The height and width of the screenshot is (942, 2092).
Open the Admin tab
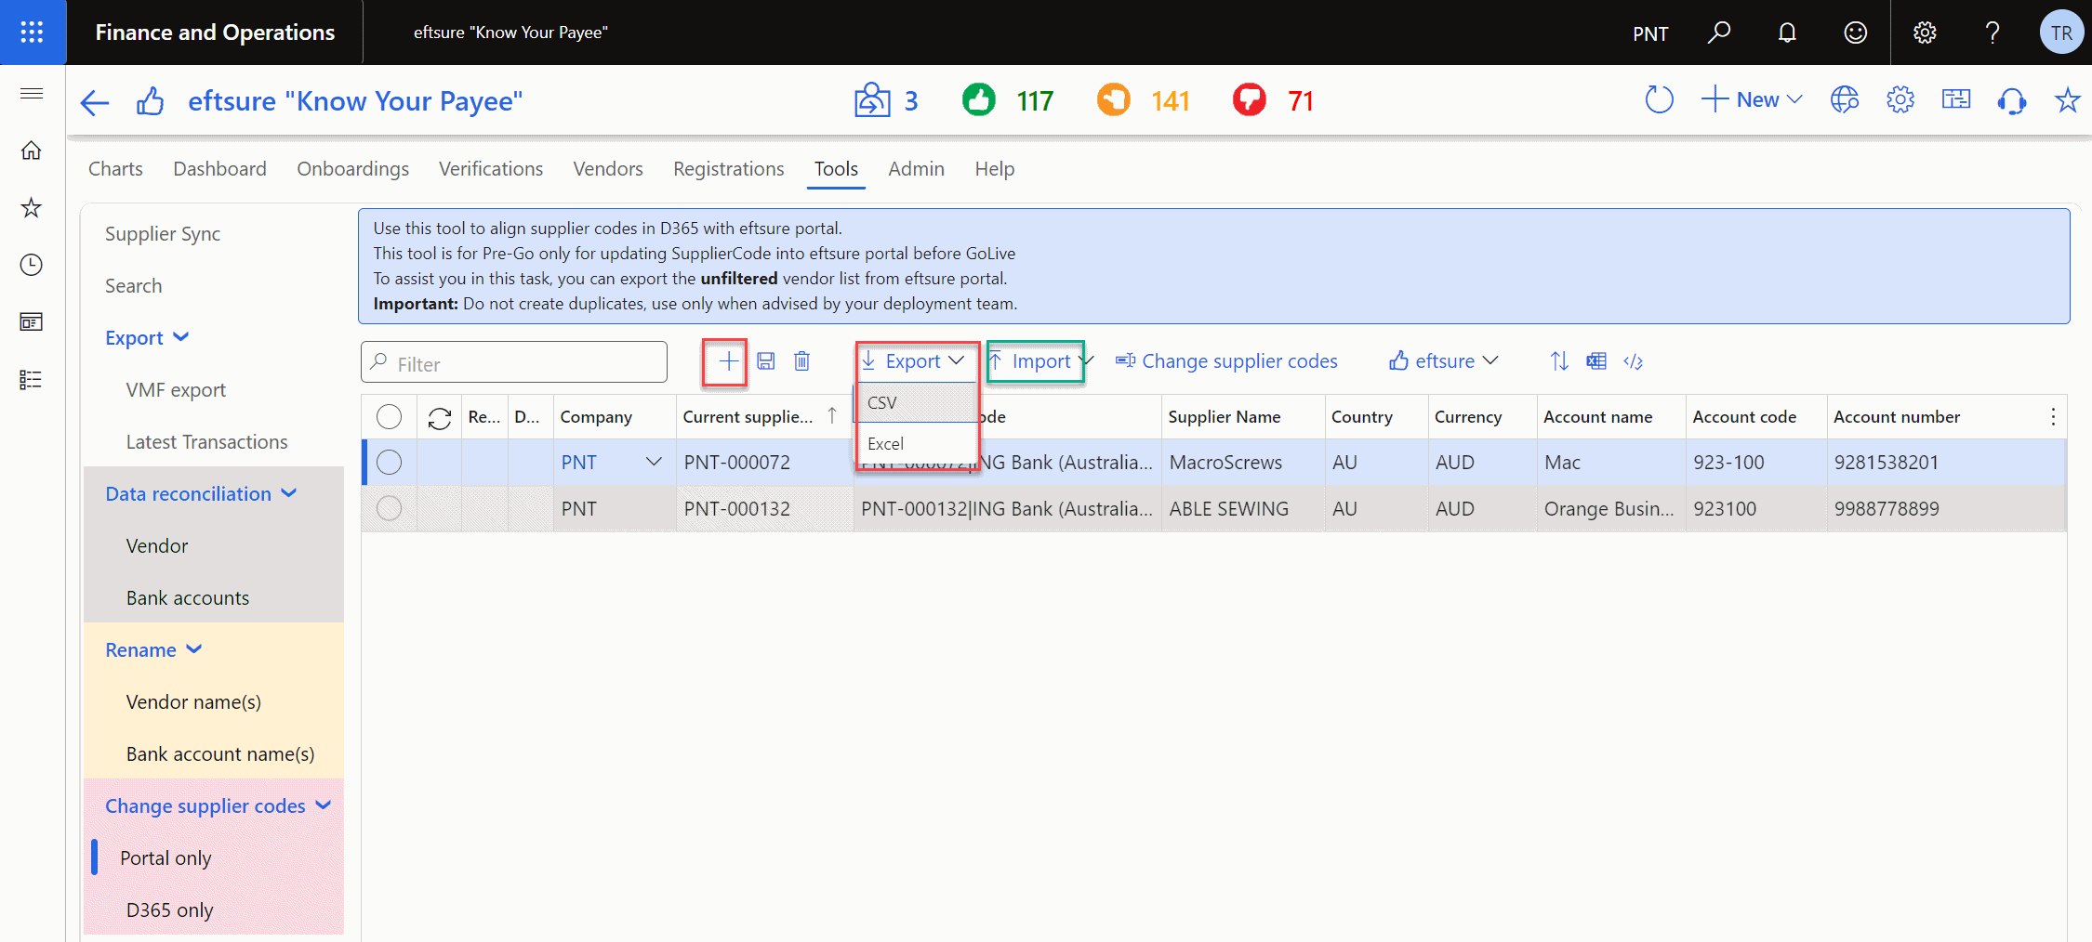pos(917,169)
